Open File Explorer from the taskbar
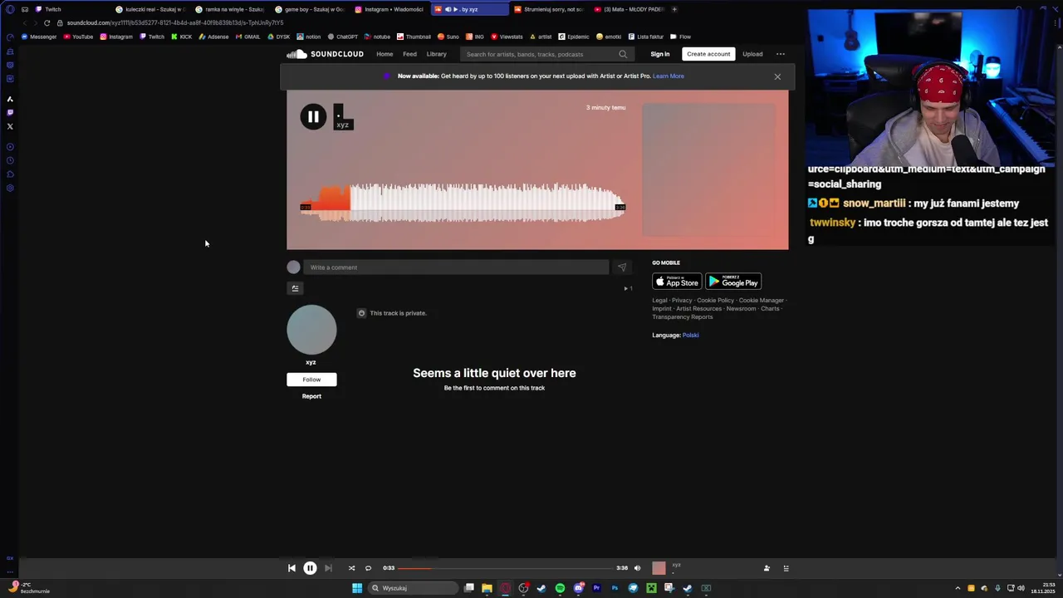This screenshot has width=1063, height=598. tap(487, 588)
